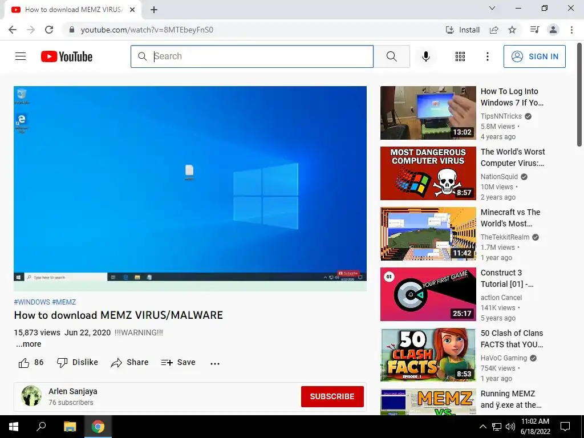This screenshot has width=584, height=438.
Task: Visit TipsNNTricks channel
Action: pos(501,116)
